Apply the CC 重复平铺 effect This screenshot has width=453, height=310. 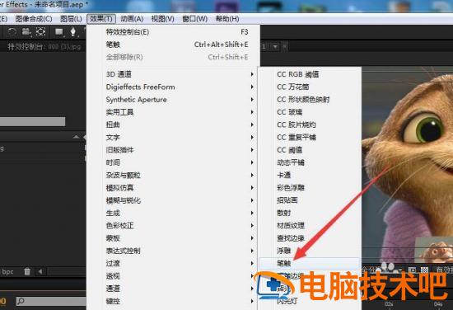pos(310,138)
